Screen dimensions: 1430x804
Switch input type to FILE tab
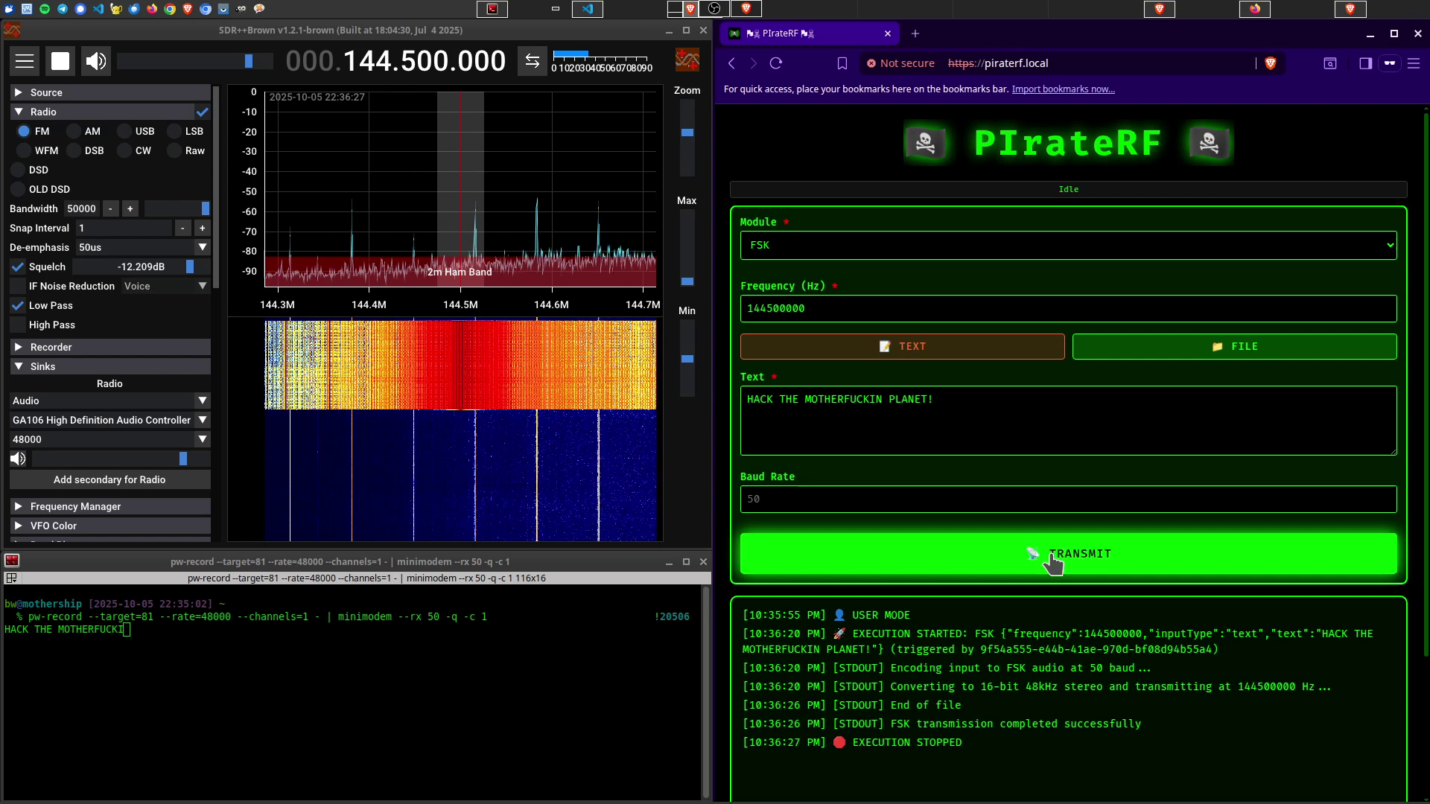point(1234,346)
